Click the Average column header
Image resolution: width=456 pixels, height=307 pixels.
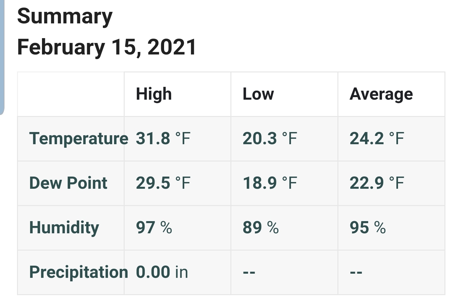381,94
